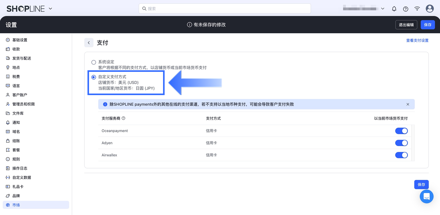Open 客户账户 settings menu
The width and height of the screenshot is (440, 215).
(x=36, y=95)
